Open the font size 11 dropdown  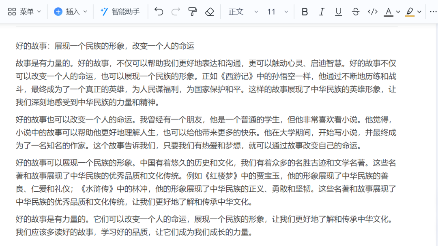pos(277,12)
